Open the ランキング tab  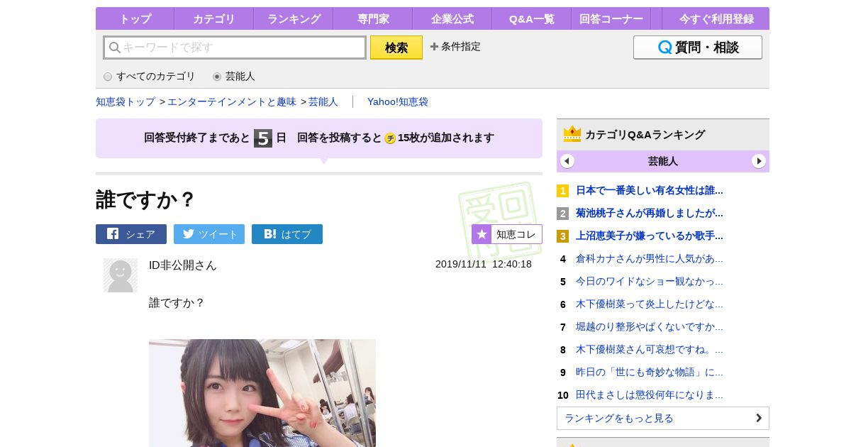pos(294,19)
